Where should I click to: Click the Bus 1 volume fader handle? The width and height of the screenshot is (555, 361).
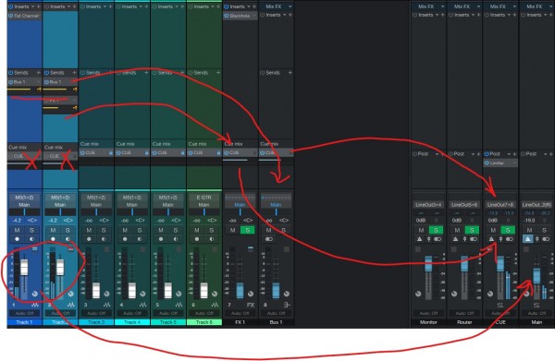[x=276, y=290]
